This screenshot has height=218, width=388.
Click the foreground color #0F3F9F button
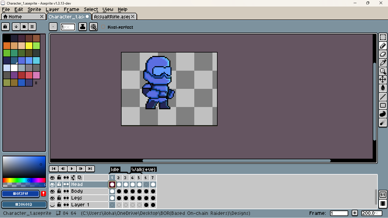tap(20, 194)
